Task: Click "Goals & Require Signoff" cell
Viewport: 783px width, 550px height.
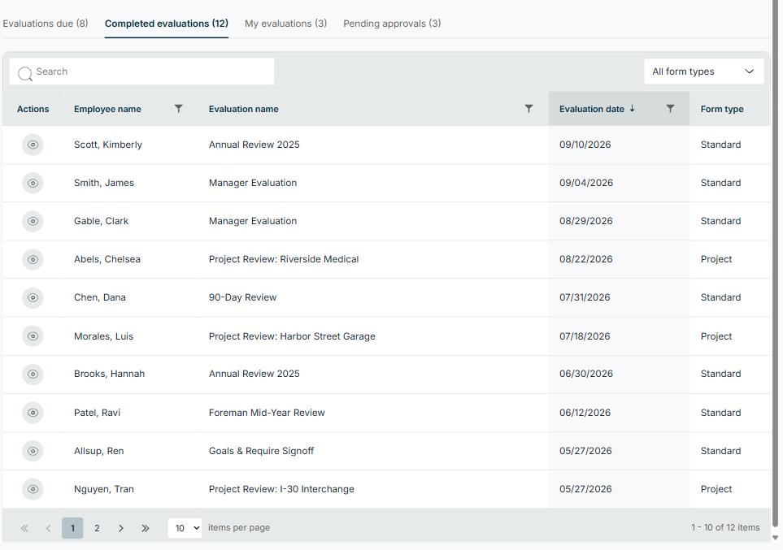Action: [x=261, y=451]
